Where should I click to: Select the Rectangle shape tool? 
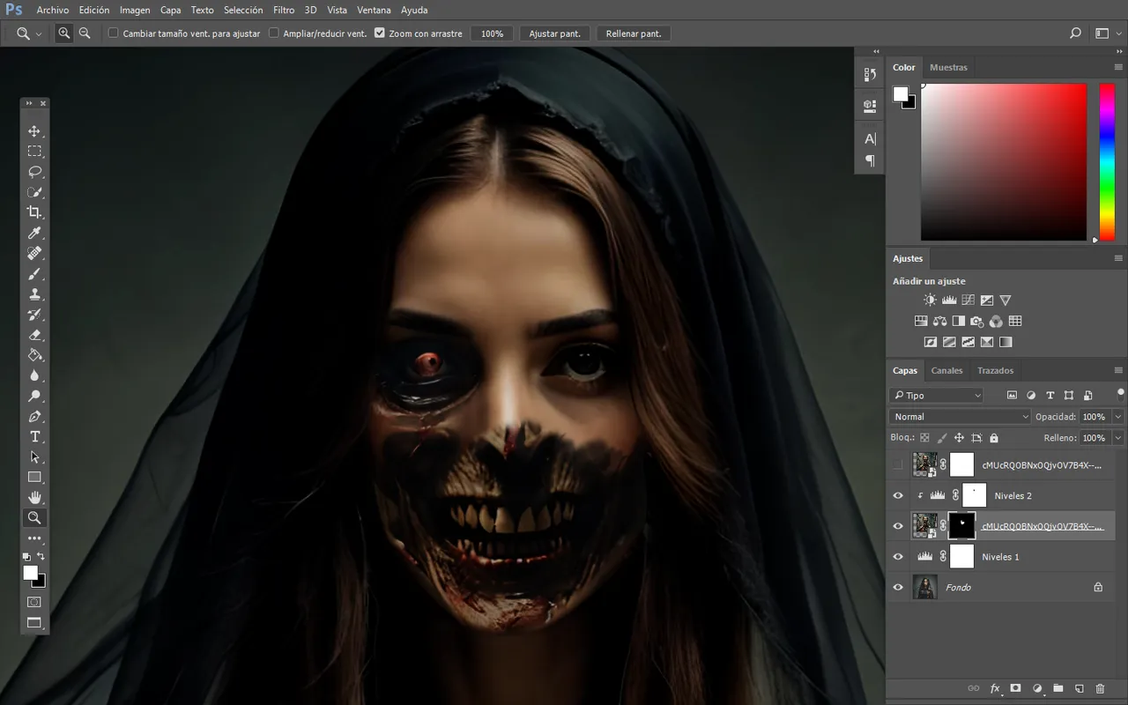(x=34, y=478)
